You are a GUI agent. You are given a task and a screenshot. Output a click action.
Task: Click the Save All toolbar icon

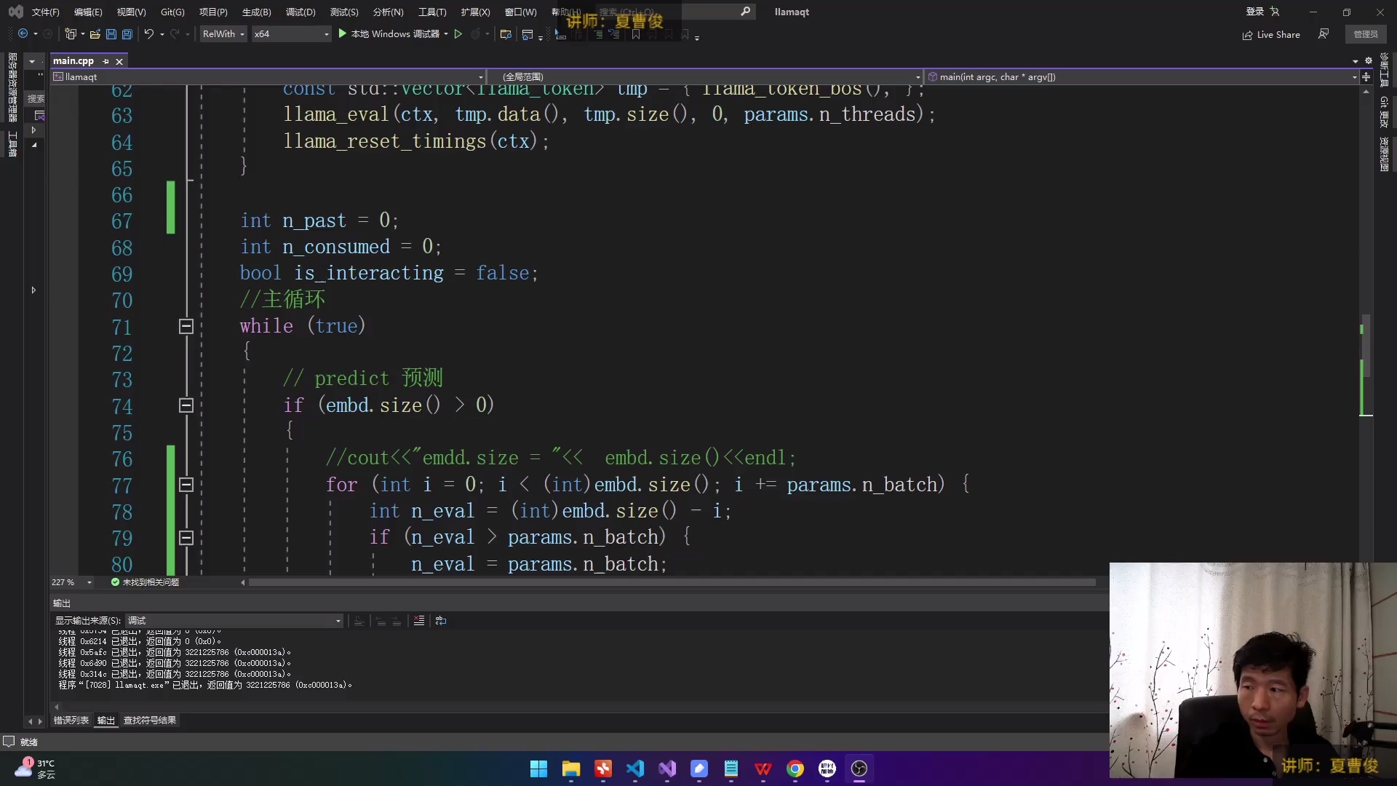point(127,33)
